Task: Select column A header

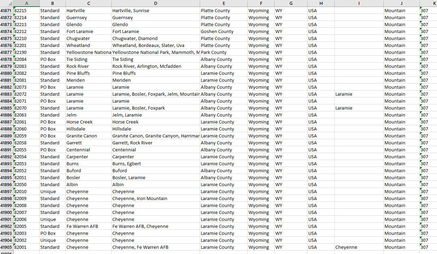Action: [26, 3]
